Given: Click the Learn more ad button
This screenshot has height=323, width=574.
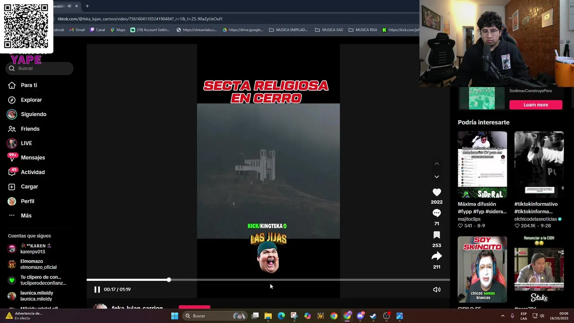Looking at the screenshot, I should [x=535, y=105].
